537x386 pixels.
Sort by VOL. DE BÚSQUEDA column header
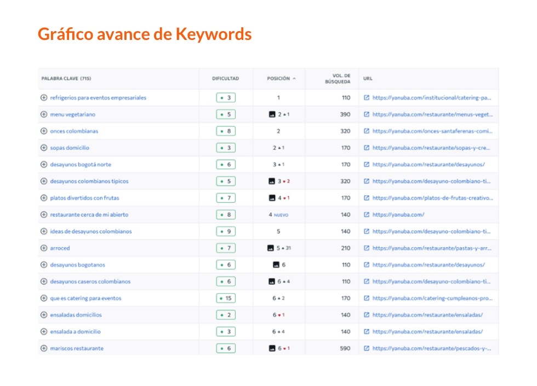pos(338,79)
